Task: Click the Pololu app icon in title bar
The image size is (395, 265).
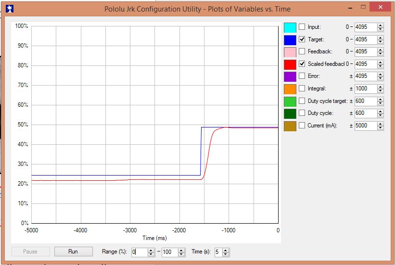Action: pyautogui.click(x=10, y=9)
